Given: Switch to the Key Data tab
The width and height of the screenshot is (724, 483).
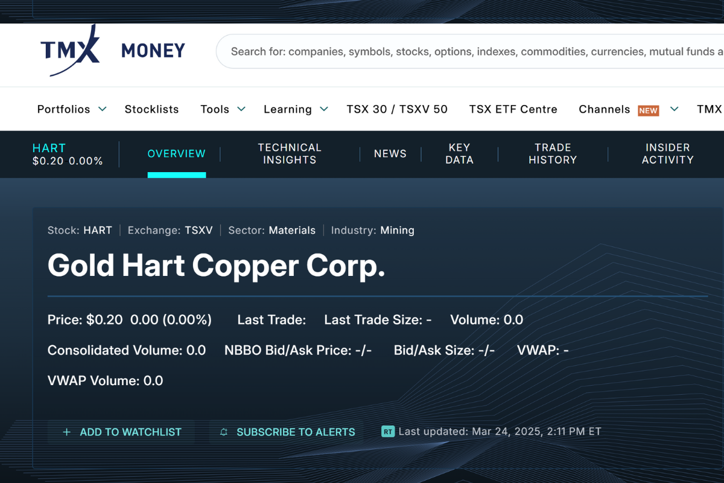Looking at the screenshot, I should [460, 153].
